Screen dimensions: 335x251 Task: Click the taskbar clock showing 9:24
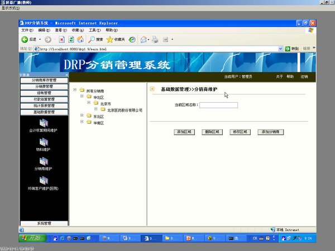[x=308, y=238]
